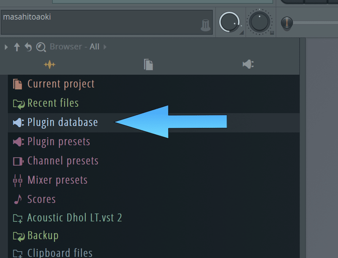This screenshot has height=258, width=338.
Task: Click the trash can icon in hint panel
Action: 205,25
